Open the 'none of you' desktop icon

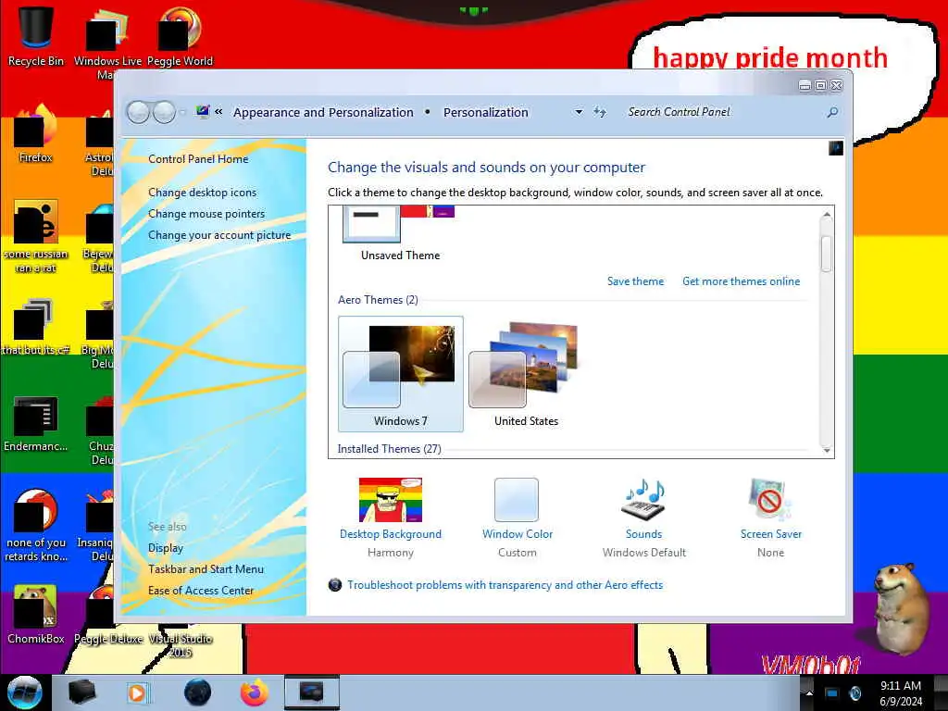pos(36,525)
